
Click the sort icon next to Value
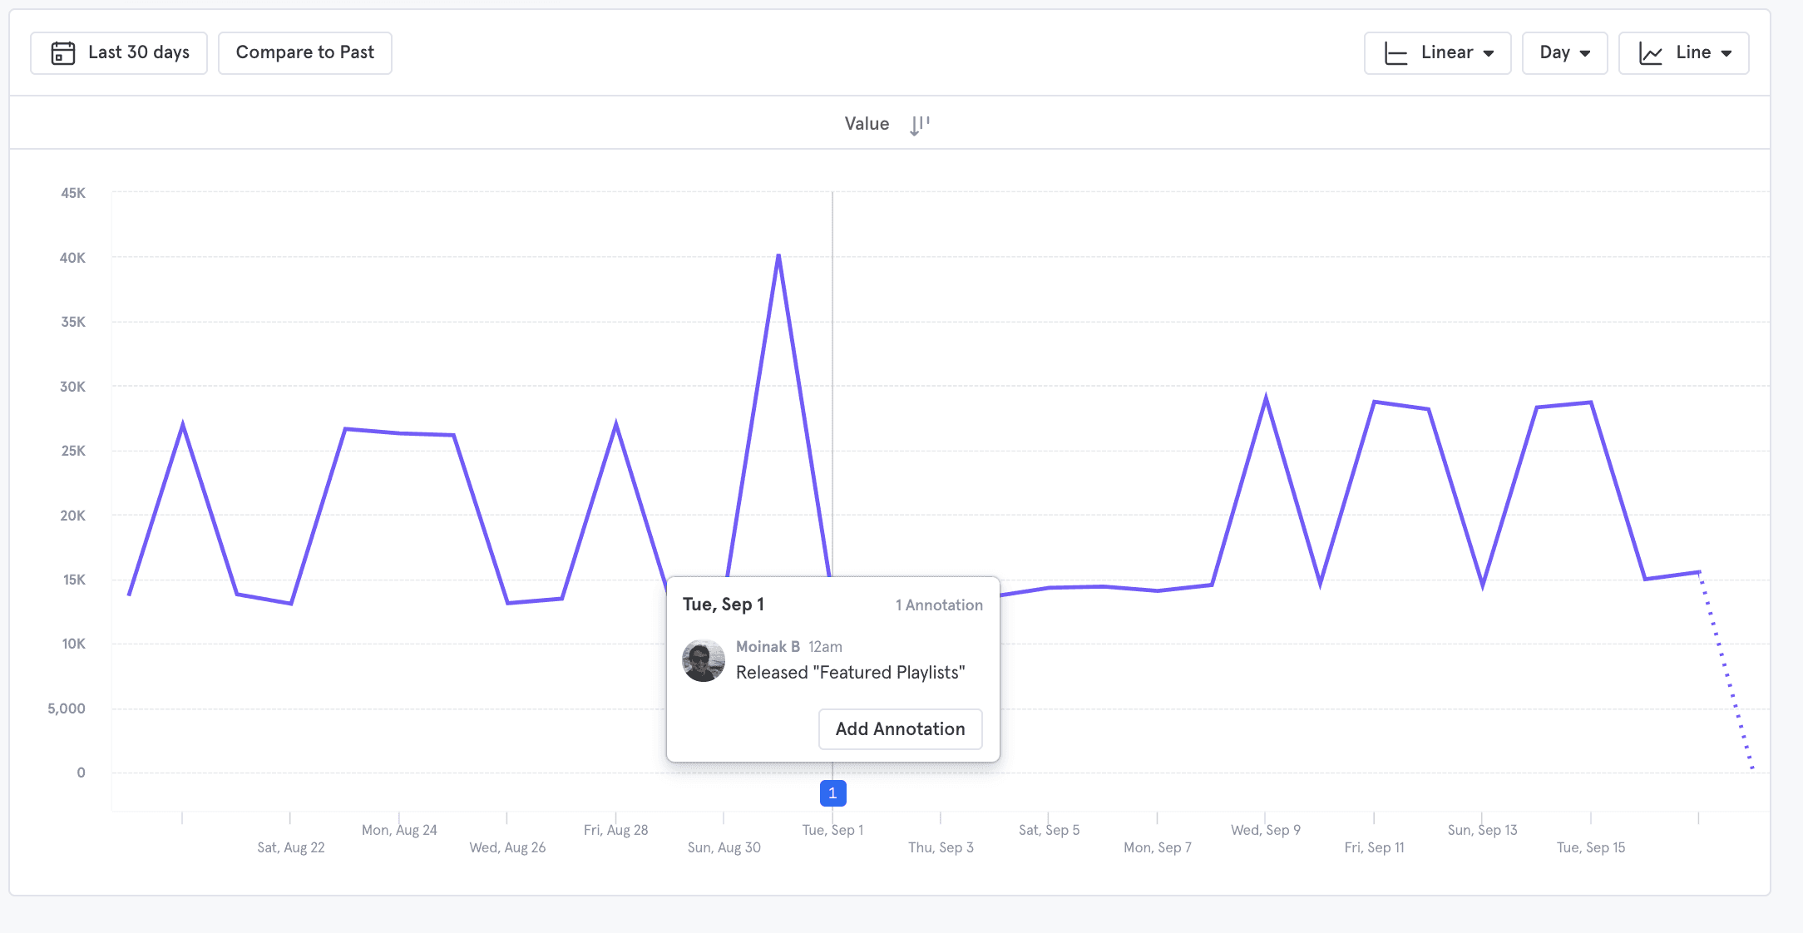pos(919,125)
